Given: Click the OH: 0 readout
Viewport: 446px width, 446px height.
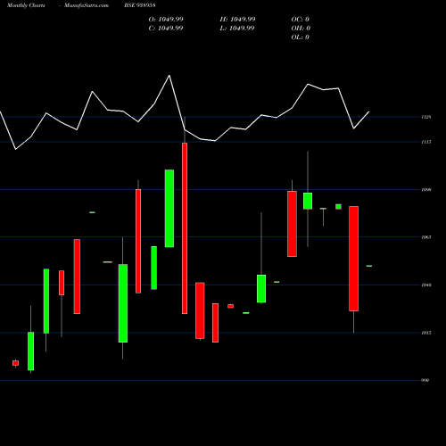Looking at the screenshot, I should point(301,29).
